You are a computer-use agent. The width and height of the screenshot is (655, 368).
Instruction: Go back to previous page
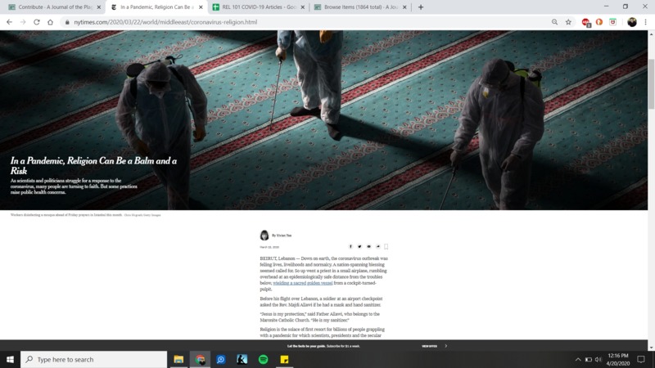tap(9, 22)
